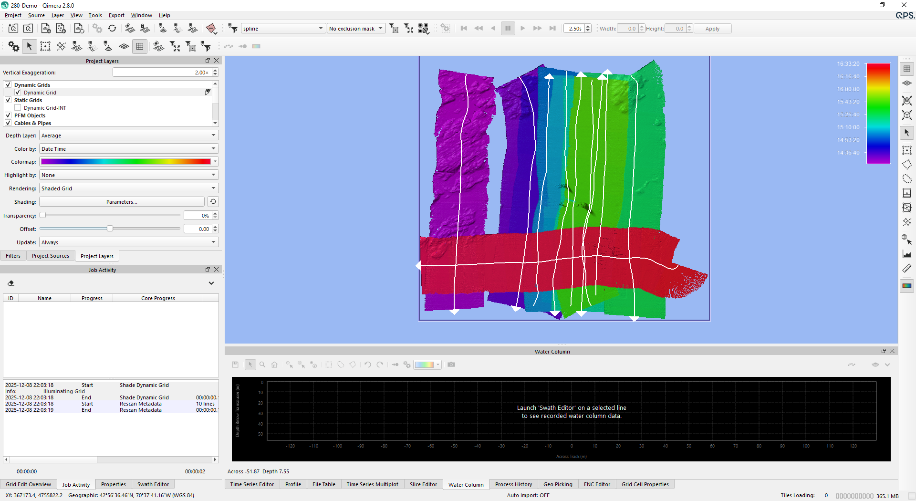Expand the Rendering dropdown showing Shaded Grid
916x501 pixels.
coord(128,188)
